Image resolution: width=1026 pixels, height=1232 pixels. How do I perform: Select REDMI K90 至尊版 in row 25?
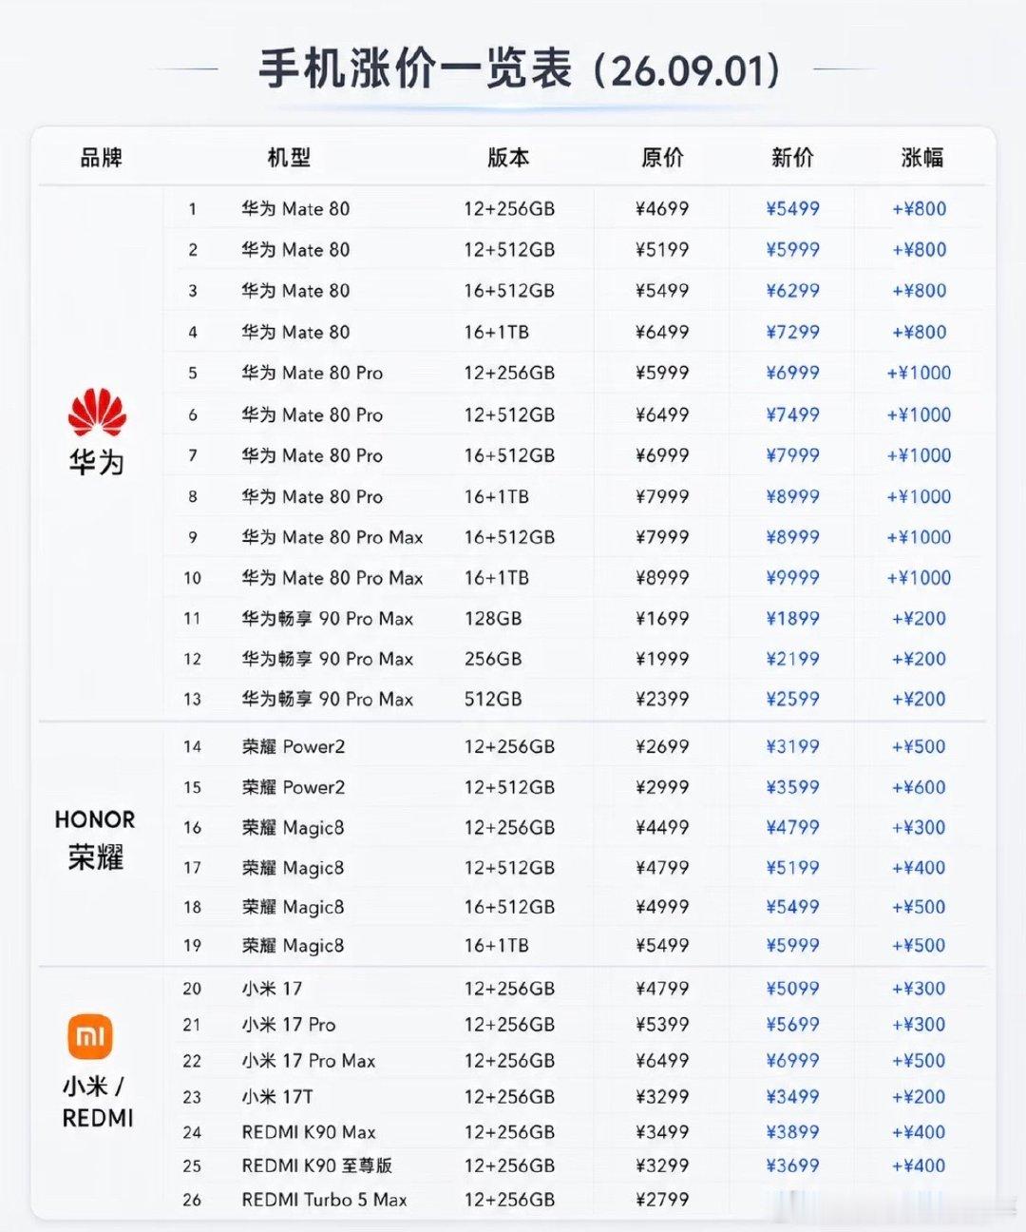317,1165
